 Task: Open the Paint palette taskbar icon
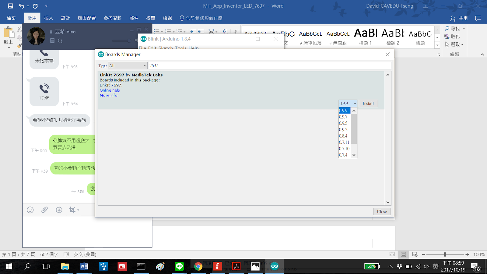(160, 266)
